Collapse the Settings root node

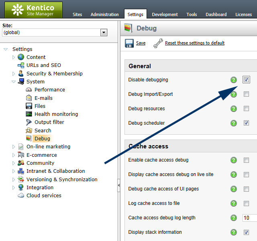(x=6, y=49)
